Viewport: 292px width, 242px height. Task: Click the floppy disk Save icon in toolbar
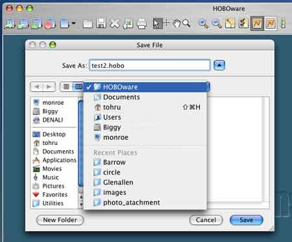[101, 23]
